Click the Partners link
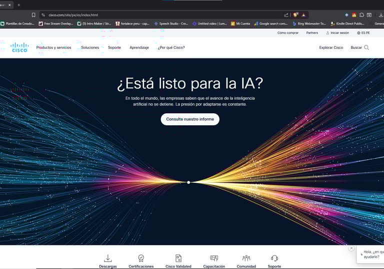The height and width of the screenshot is (269, 384). [312, 33]
